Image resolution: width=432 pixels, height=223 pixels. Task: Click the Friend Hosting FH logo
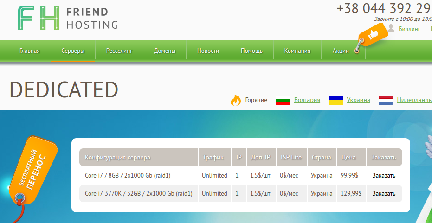point(68,18)
